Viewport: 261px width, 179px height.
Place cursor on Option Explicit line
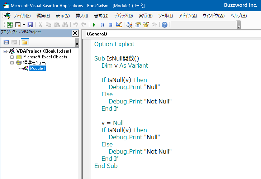114,44
